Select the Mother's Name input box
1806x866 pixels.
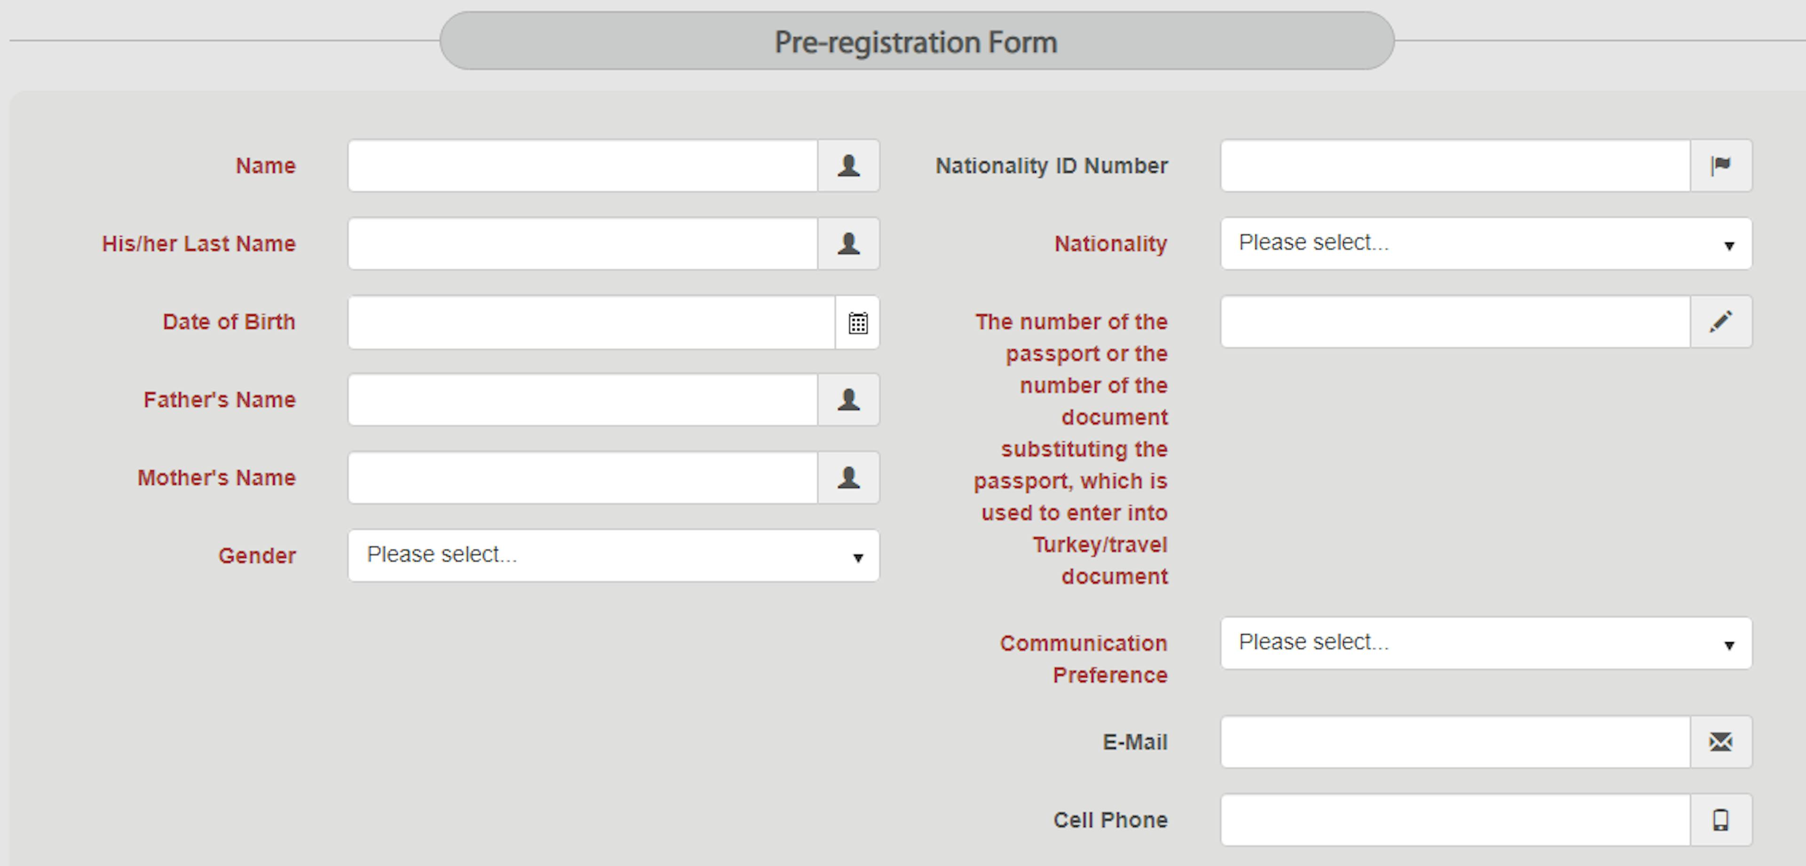[x=583, y=478]
